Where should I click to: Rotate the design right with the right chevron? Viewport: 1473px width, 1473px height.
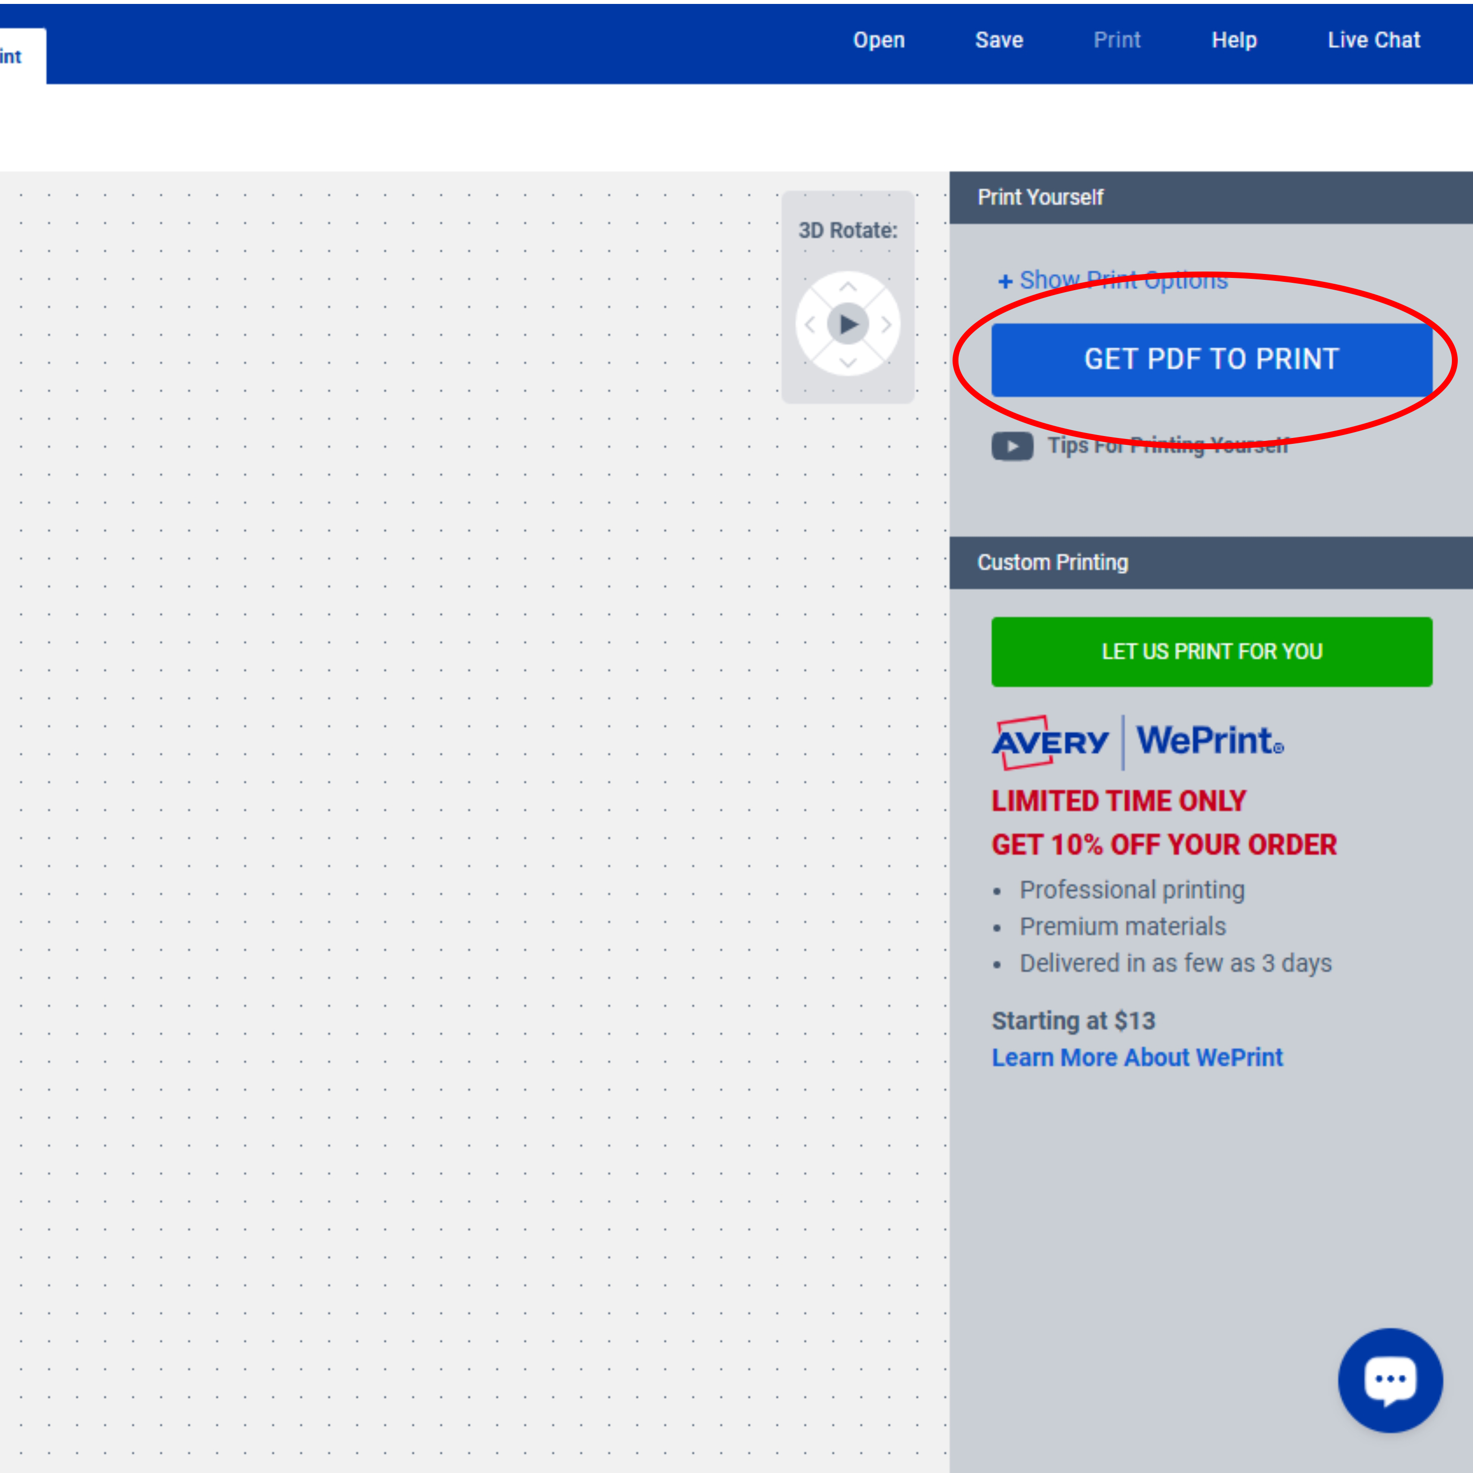coord(886,323)
